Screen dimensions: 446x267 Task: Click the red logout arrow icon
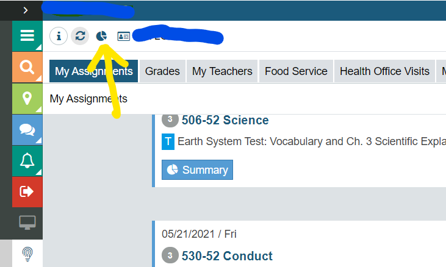[27, 192]
